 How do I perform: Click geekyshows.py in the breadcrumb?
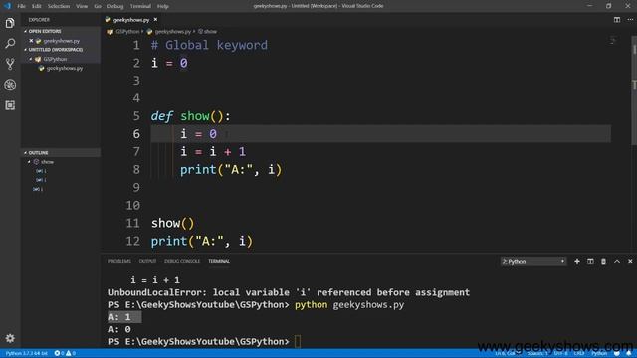[x=172, y=32]
